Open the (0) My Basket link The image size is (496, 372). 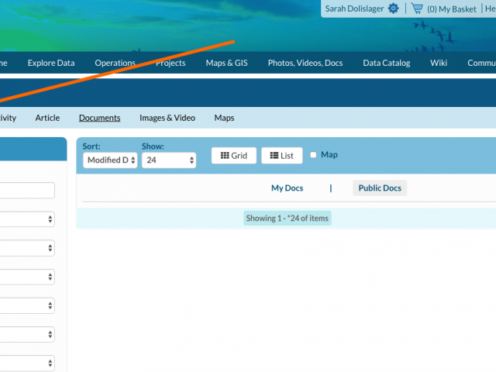click(x=451, y=9)
